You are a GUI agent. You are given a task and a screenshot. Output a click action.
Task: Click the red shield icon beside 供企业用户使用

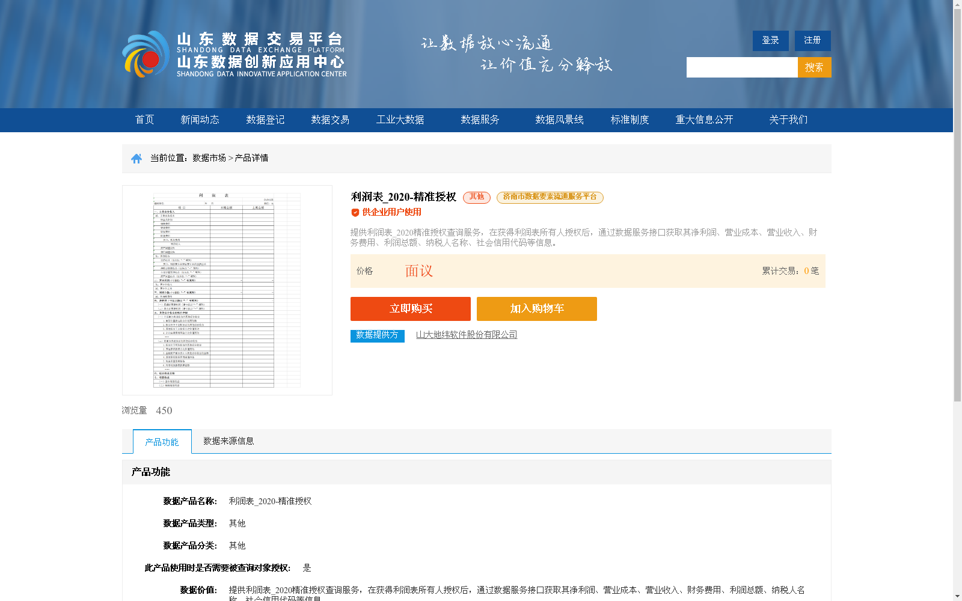[x=355, y=213]
